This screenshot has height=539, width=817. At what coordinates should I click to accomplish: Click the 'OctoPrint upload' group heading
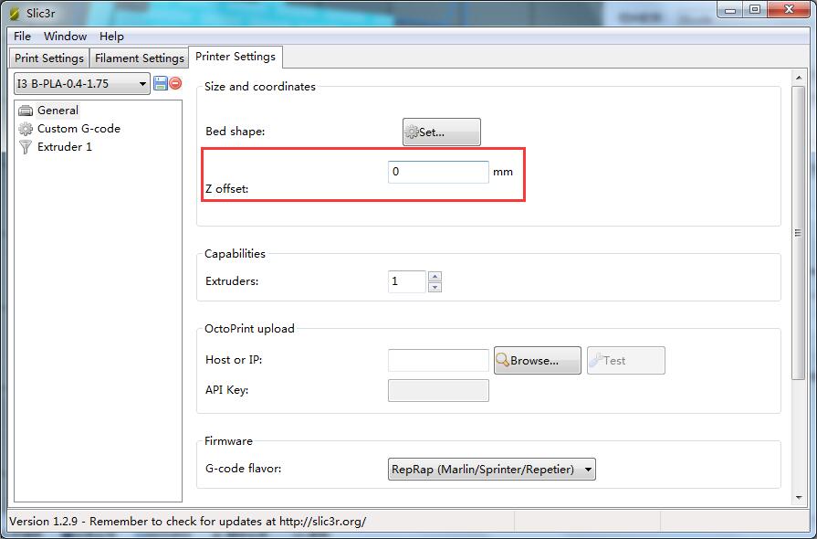pyautogui.click(x=249, y=329)
